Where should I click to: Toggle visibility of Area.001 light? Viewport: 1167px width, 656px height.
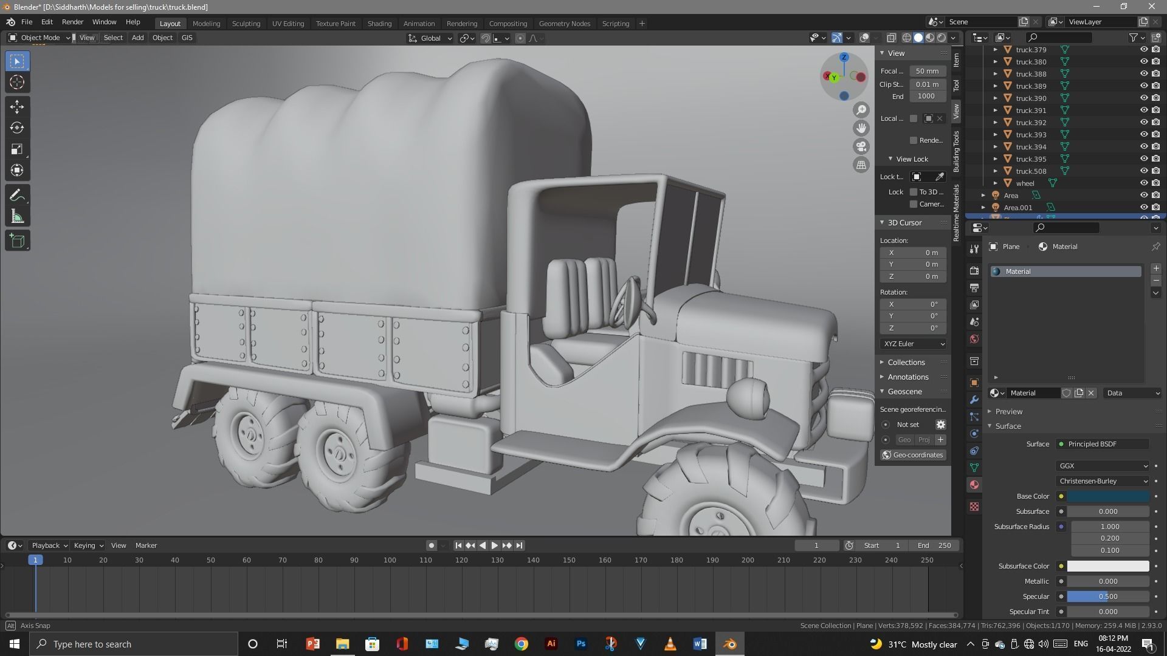tap(1143, 208)
